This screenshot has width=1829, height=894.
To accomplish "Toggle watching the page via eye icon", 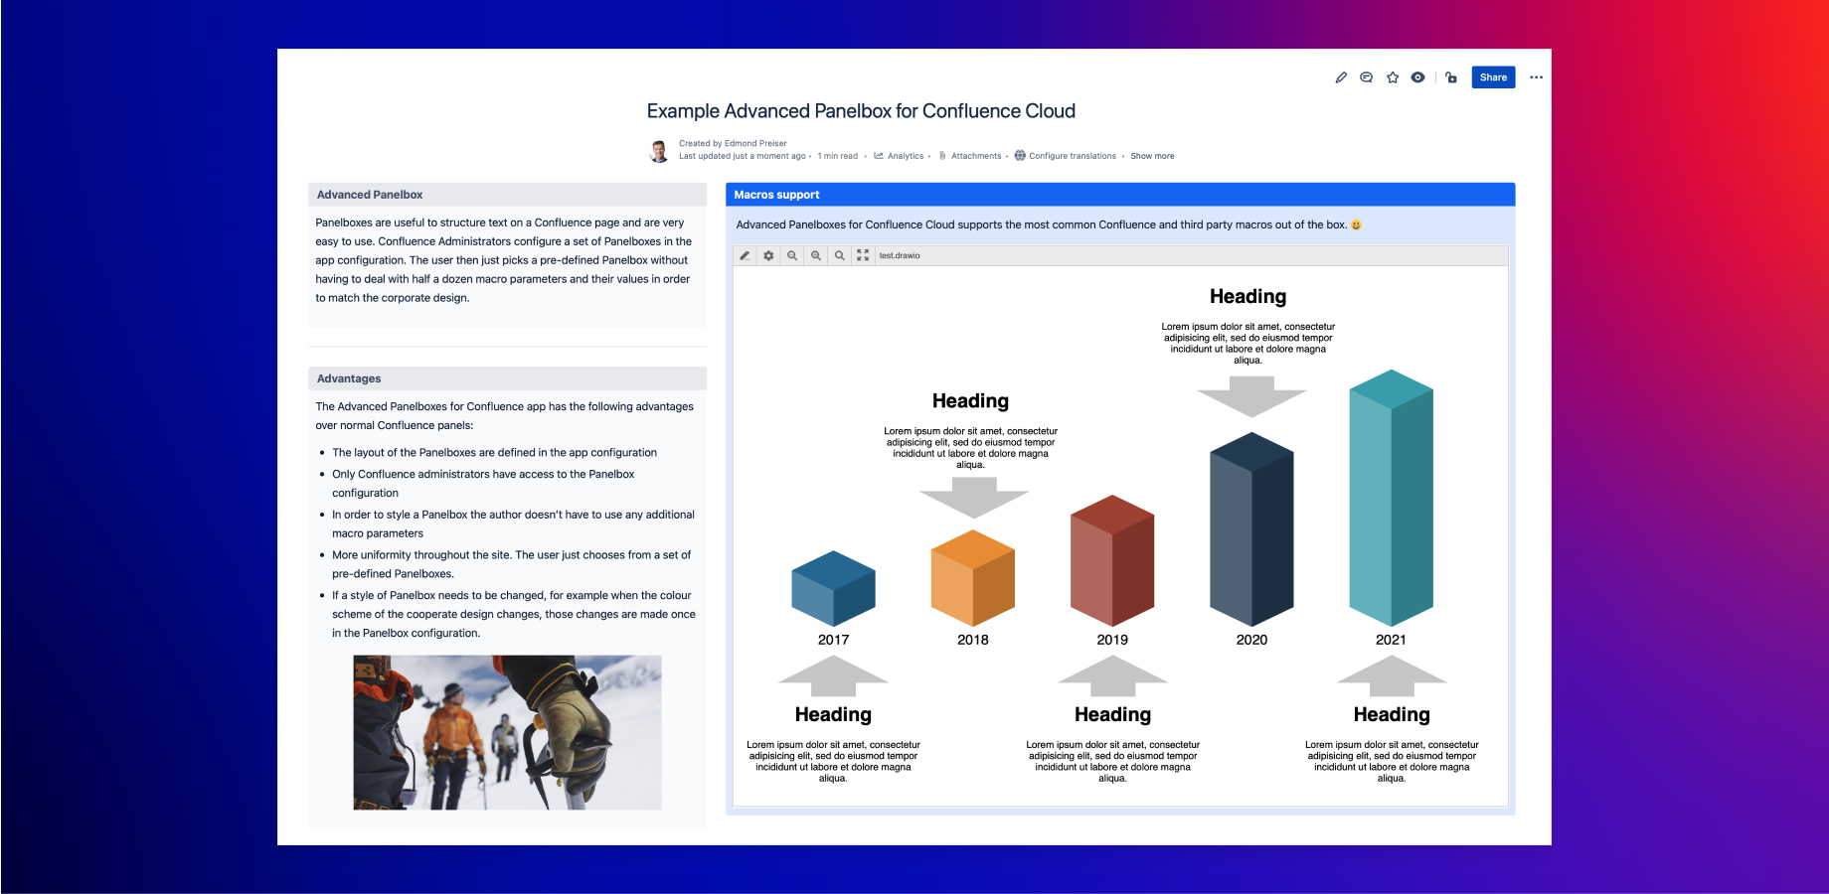I will coord(1417,76).
